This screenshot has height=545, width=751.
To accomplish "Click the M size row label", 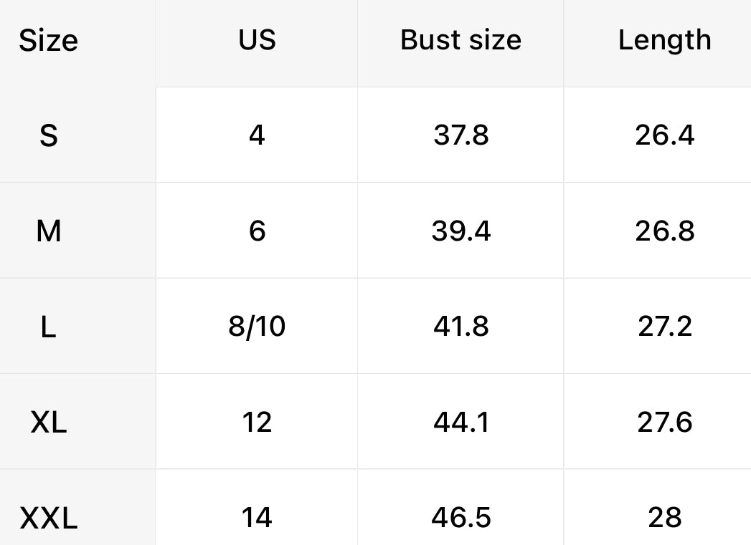I will 48,231.
